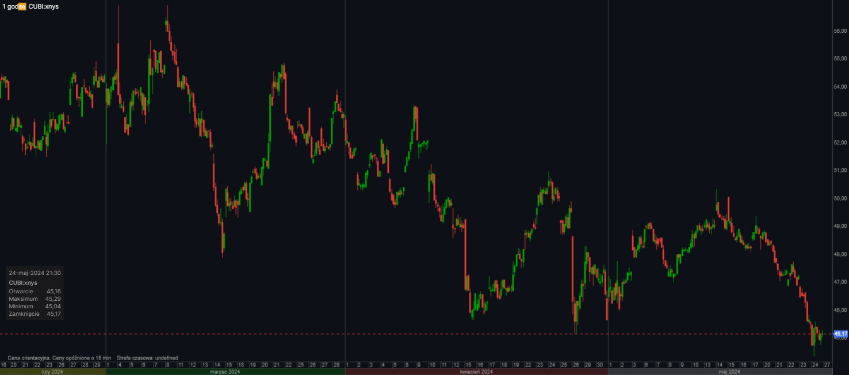The image size is (849, 375).
Task: Open the 1 godz interval selector
Action: pos(9,6)
